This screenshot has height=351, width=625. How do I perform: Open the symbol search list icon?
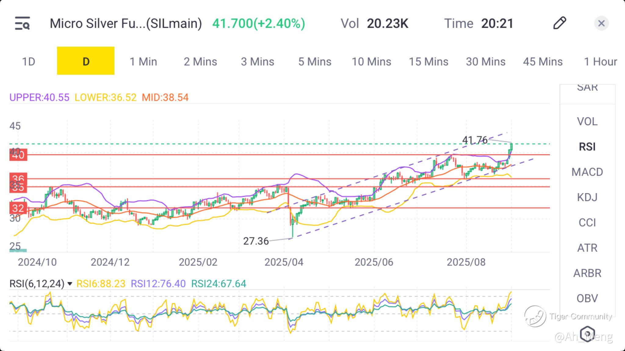22,23
